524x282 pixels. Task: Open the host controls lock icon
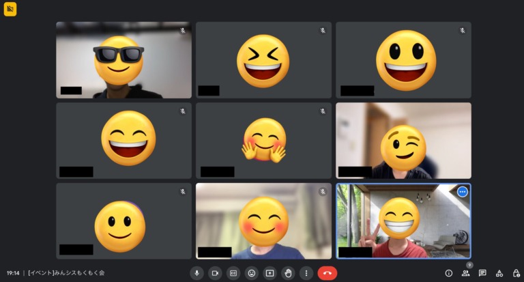pos(516,273)
